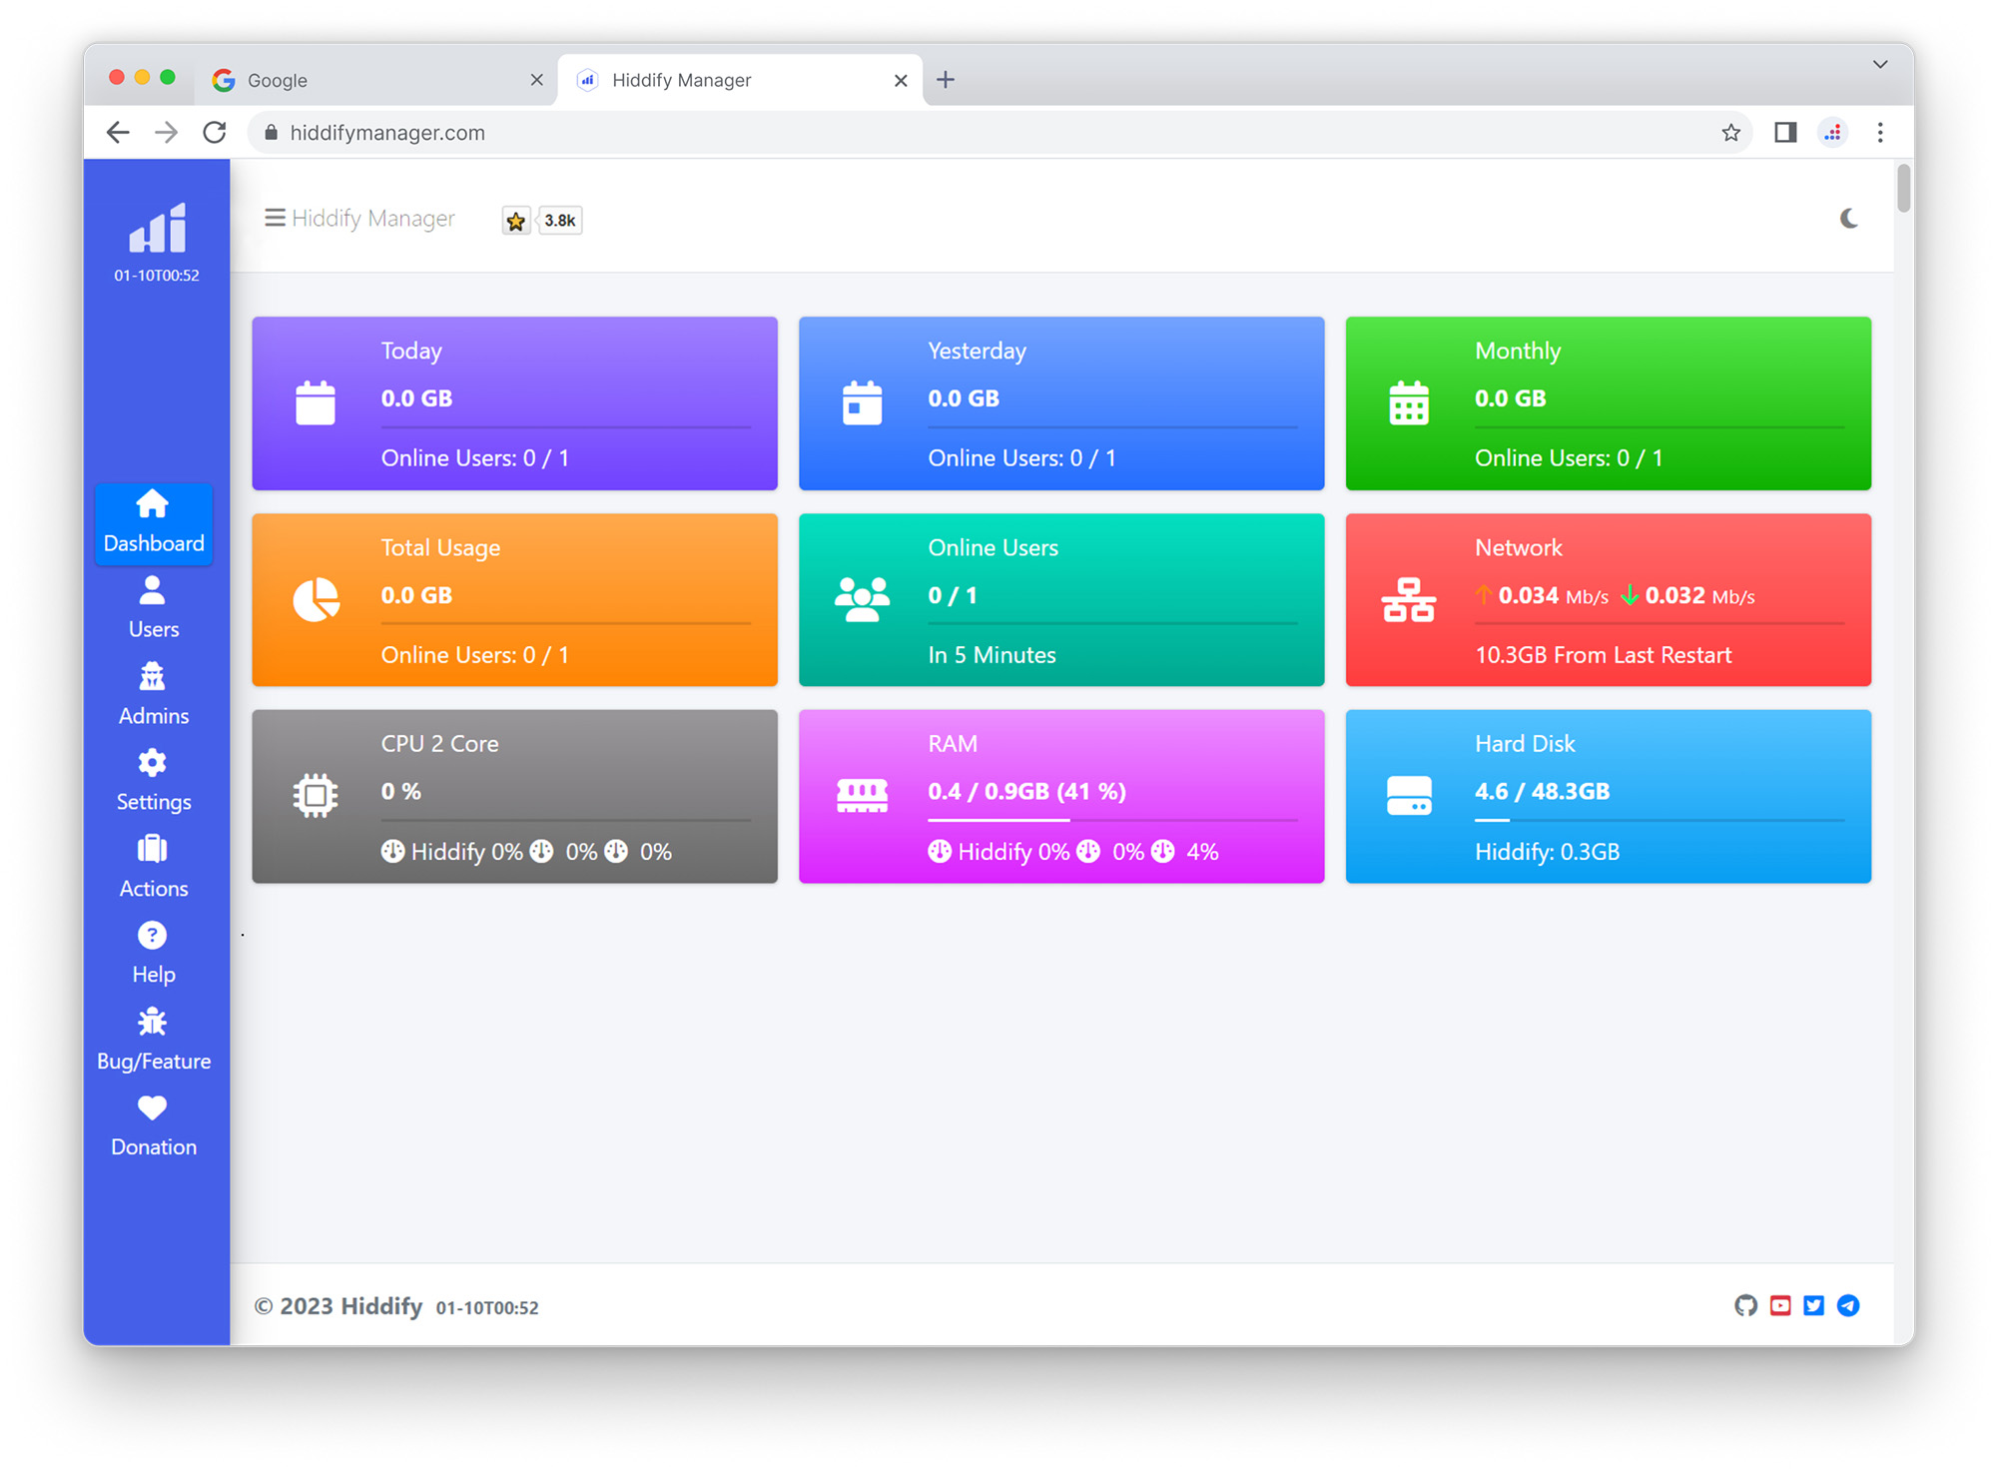
Task: Click the RAM usage progress bar
Action: [x=1111, y=820]
